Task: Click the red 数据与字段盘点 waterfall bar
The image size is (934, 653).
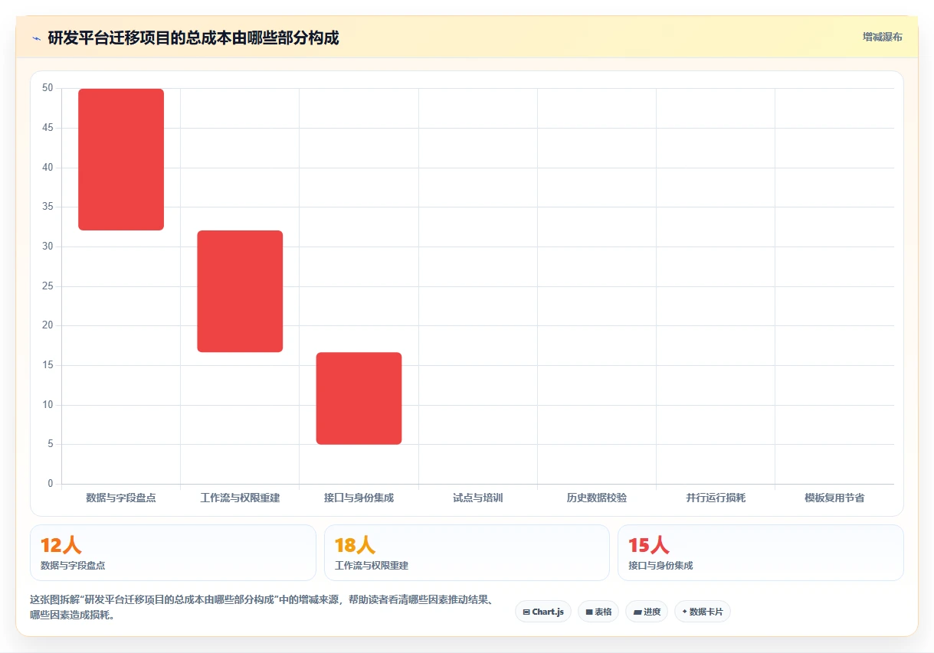Action: pos(121,159)
